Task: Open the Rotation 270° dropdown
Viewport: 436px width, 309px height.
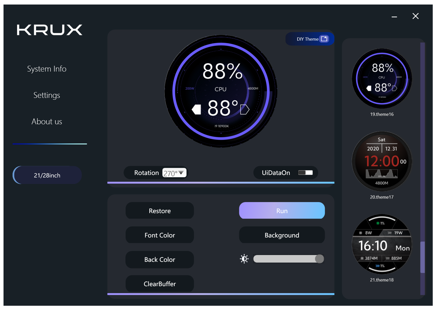Action: point(174,173)
